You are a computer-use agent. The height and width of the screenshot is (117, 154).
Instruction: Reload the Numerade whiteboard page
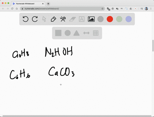point(12,9)
